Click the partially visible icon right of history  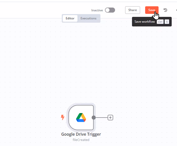(x=176, y=10)
